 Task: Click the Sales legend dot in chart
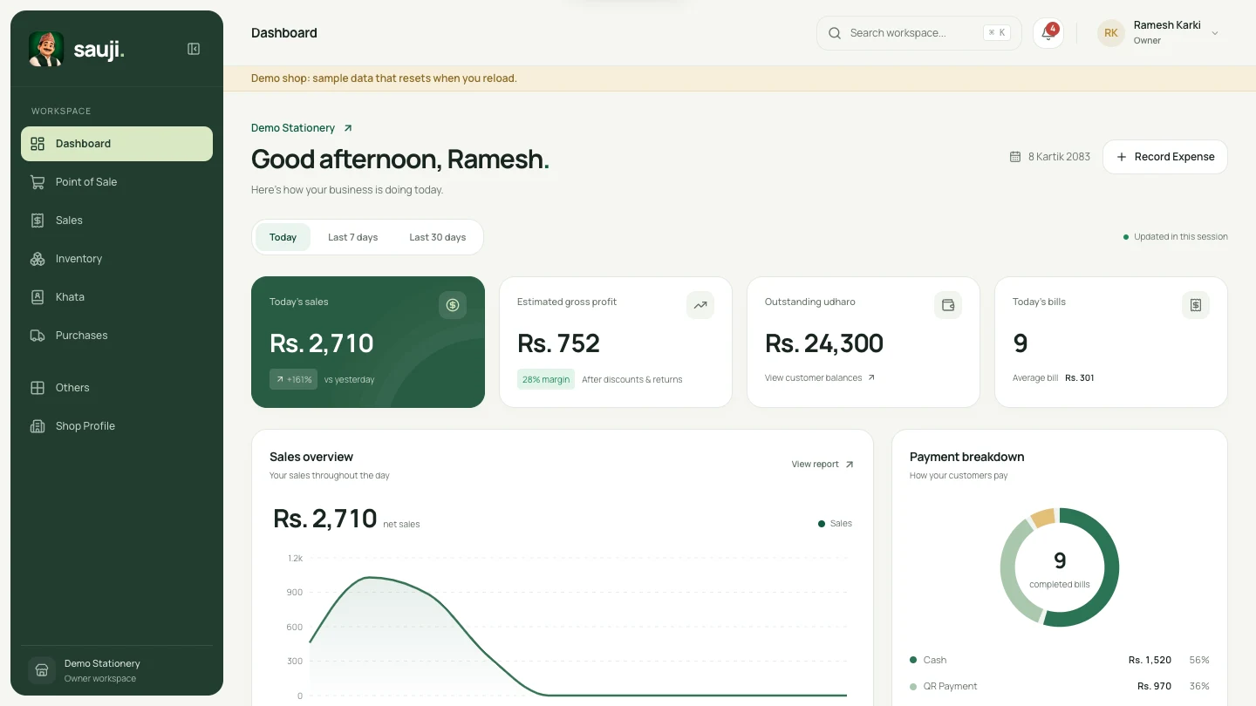click(822, 524)
